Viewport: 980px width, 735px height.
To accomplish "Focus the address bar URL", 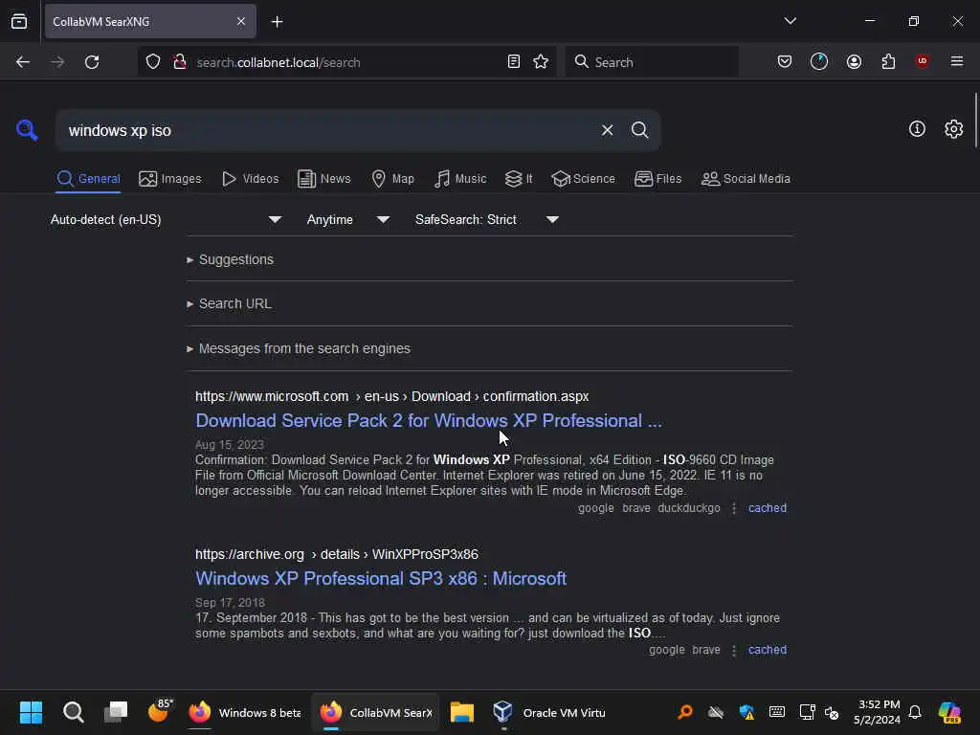I will click(x=278, y=62).
